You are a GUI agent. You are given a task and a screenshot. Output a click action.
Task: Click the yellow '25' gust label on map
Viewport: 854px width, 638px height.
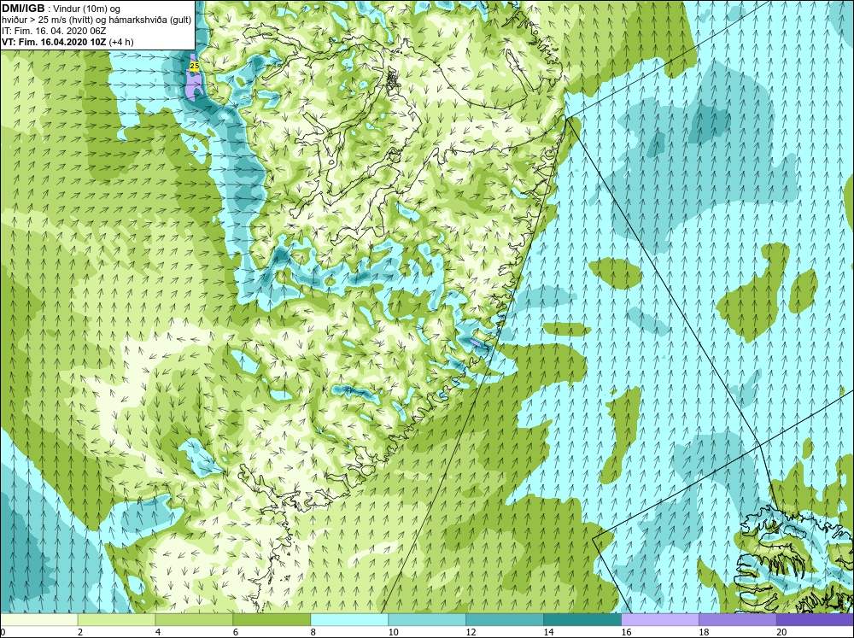pyautogui.click(x=194, y=66)
